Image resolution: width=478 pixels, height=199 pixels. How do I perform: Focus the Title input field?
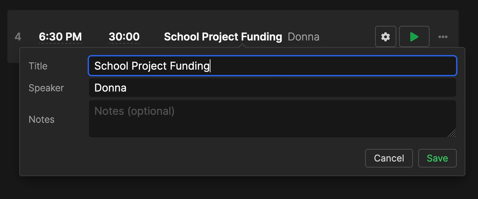(x=272, y=66)
